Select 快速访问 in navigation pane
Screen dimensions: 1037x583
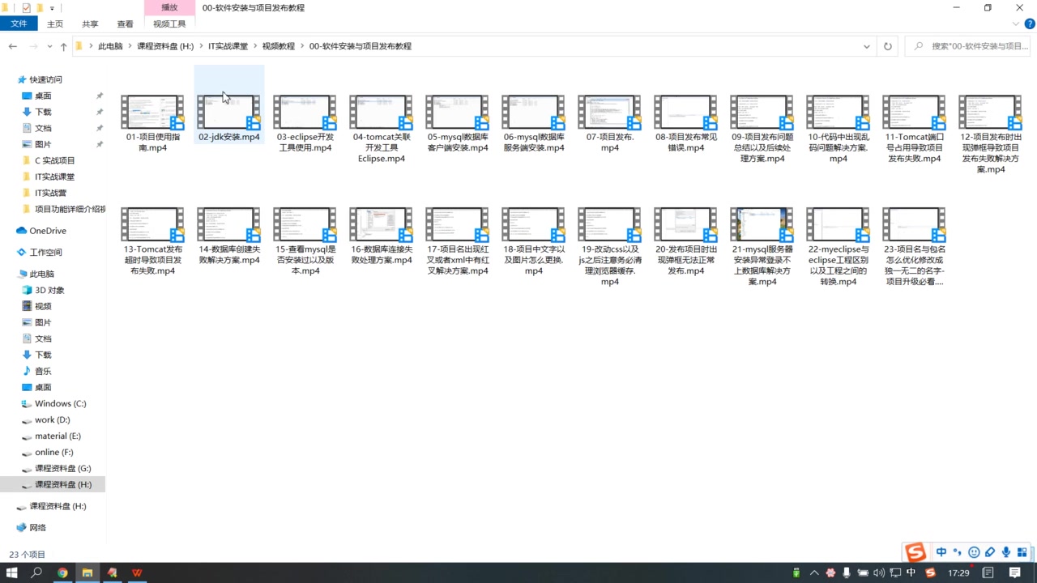coord(45,79)
